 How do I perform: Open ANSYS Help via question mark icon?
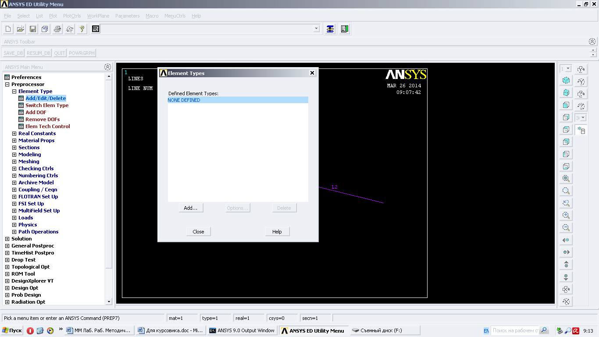(82, 29)
